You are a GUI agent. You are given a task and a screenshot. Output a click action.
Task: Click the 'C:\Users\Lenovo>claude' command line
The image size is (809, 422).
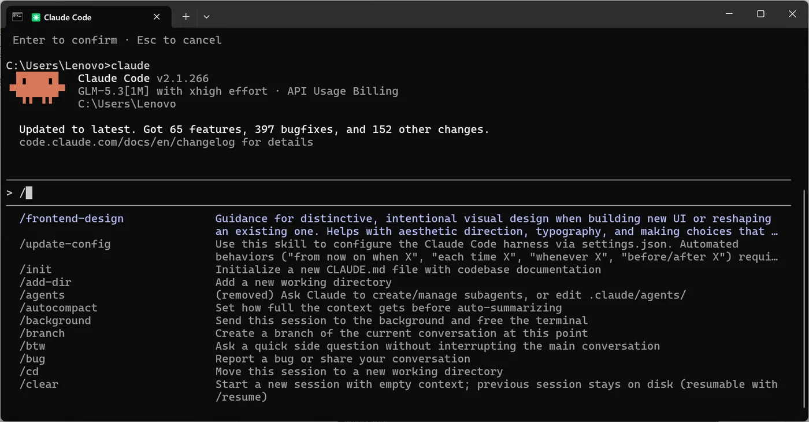[x=78, y=66]
